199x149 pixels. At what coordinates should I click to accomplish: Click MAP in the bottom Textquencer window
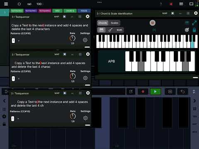pyautogui.click(x=57, y=93)
